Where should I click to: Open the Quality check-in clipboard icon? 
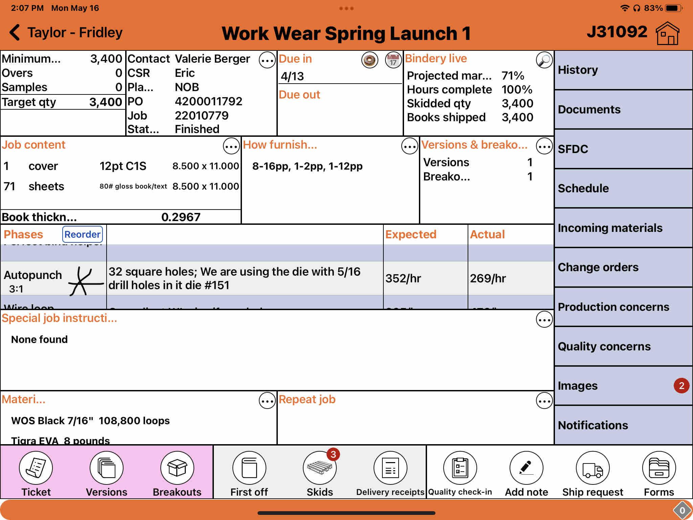point(460,468)
